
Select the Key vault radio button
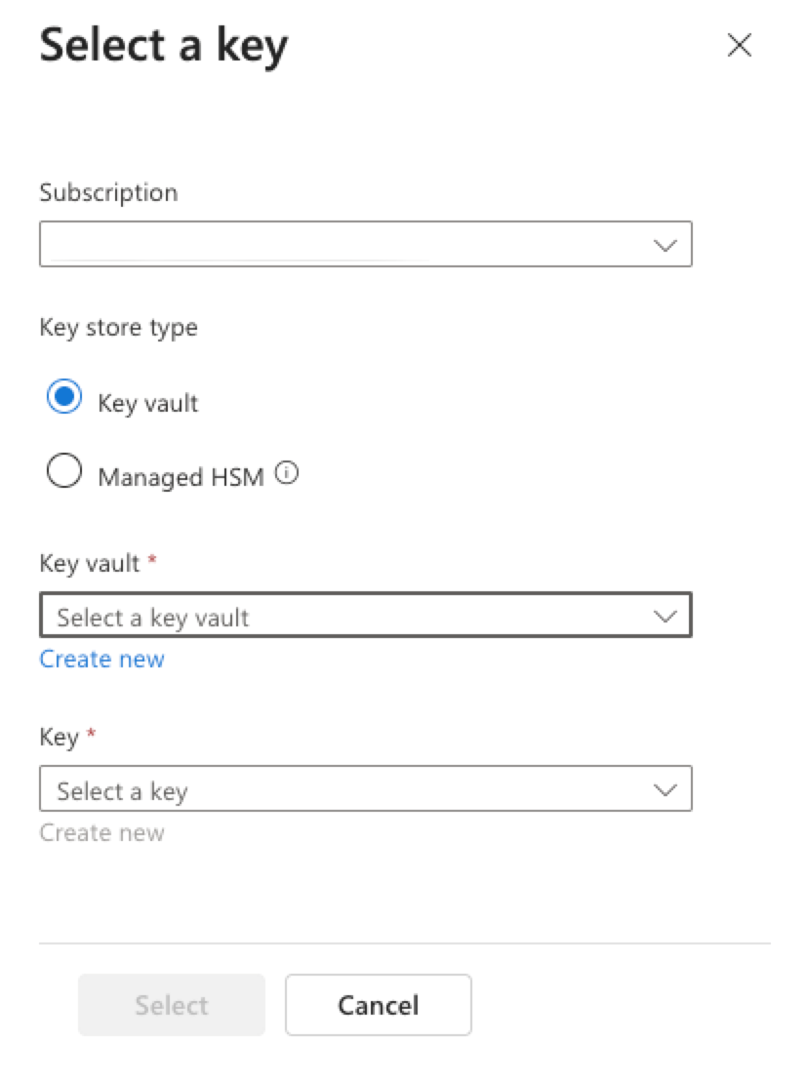click(64, 396)
